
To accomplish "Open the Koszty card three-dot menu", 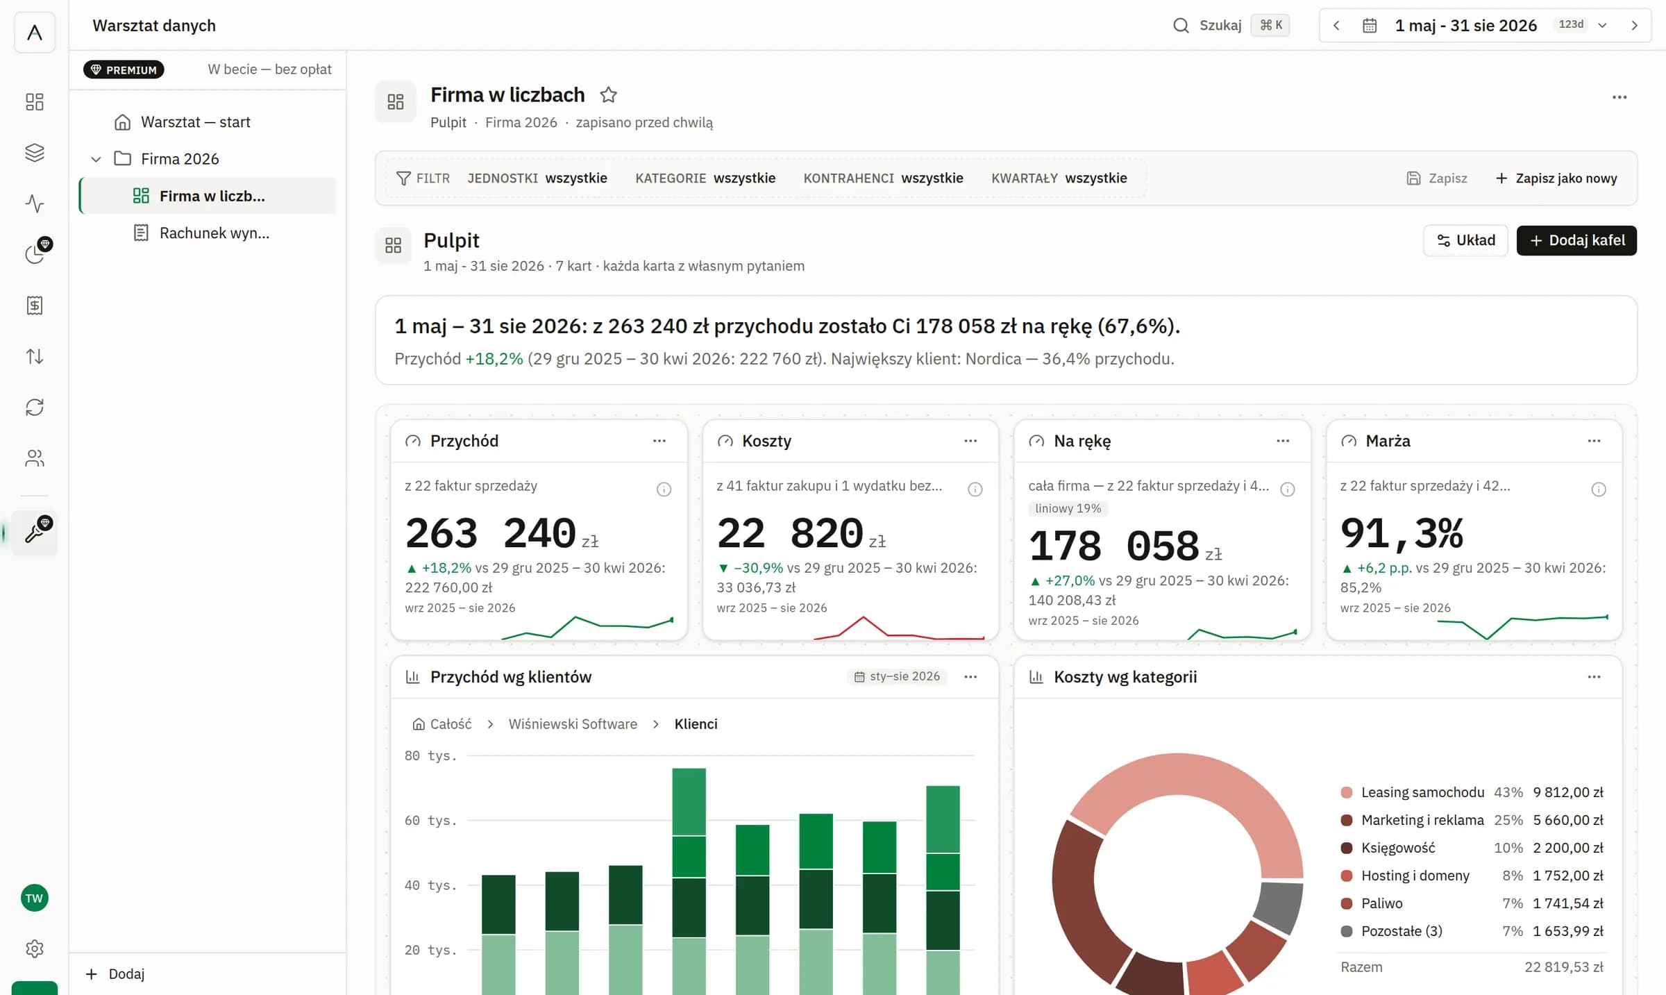I will (970, 441).
